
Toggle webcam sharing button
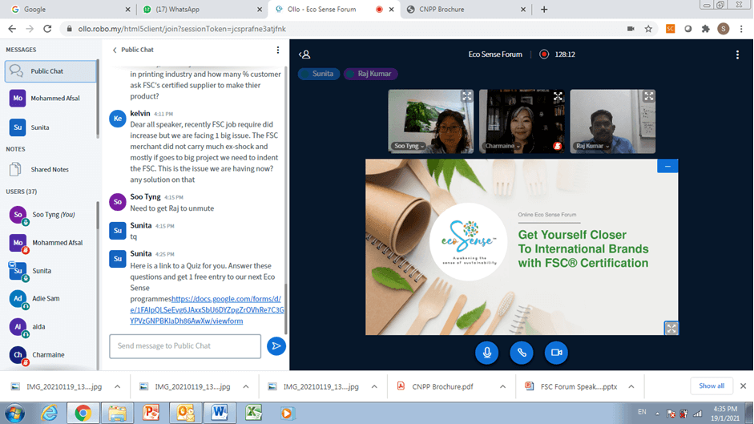pos(555,352)
